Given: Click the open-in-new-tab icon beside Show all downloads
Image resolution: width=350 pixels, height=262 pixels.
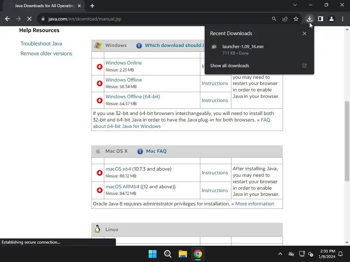Looking at the screenshot, I should pyautogui.click(x=305, y=65).
